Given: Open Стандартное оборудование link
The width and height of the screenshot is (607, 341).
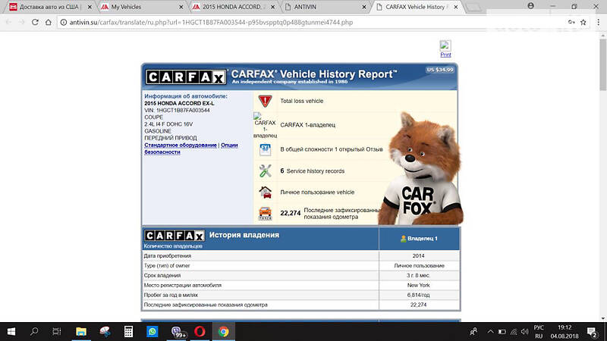Looking at the screenshot, I should [x=181, y=145].
